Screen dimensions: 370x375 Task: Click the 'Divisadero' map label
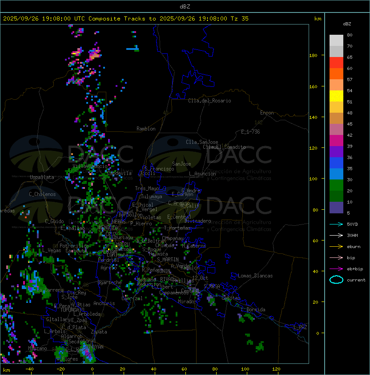click(x=197, y=221)
